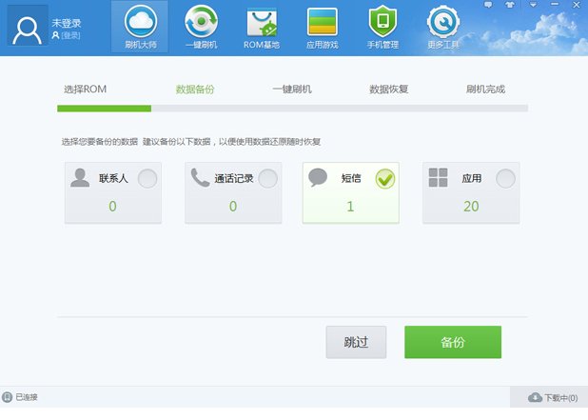The height and width of the screenshot is (420, 588).
Task: Click the 应用 count 20
Action: (471, 207)
